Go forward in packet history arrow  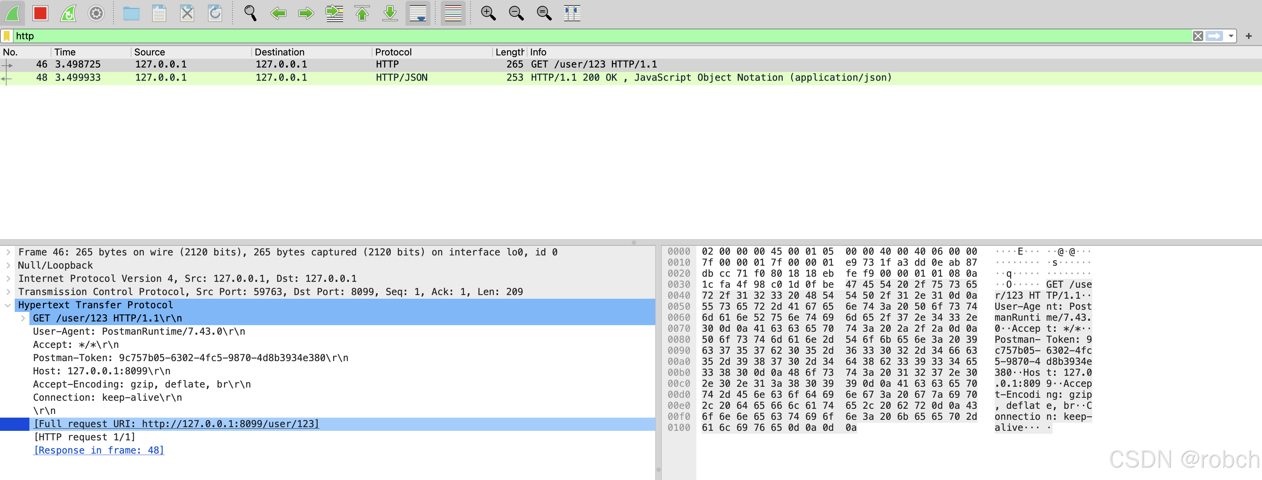(306, 13)
